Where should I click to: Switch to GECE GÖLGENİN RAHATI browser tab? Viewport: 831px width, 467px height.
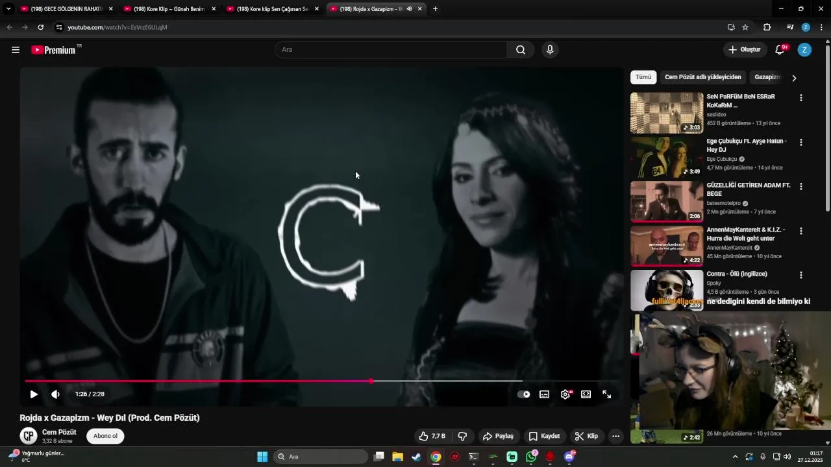[x=66, y=9]
